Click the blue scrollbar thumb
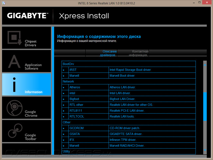This screenshot has height=160, width=213. coord(205,106)
